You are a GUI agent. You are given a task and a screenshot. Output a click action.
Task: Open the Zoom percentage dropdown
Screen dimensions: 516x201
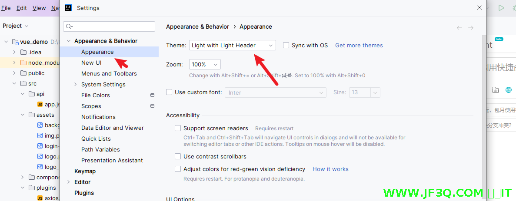point(205,64)
